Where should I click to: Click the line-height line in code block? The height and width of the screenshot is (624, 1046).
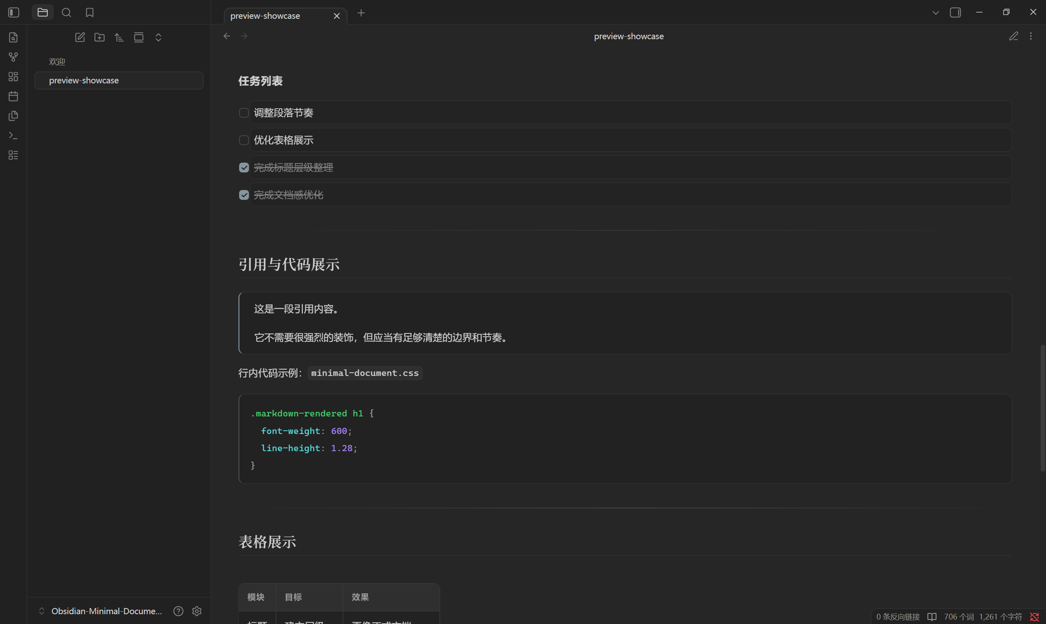(x=309, y=448)
